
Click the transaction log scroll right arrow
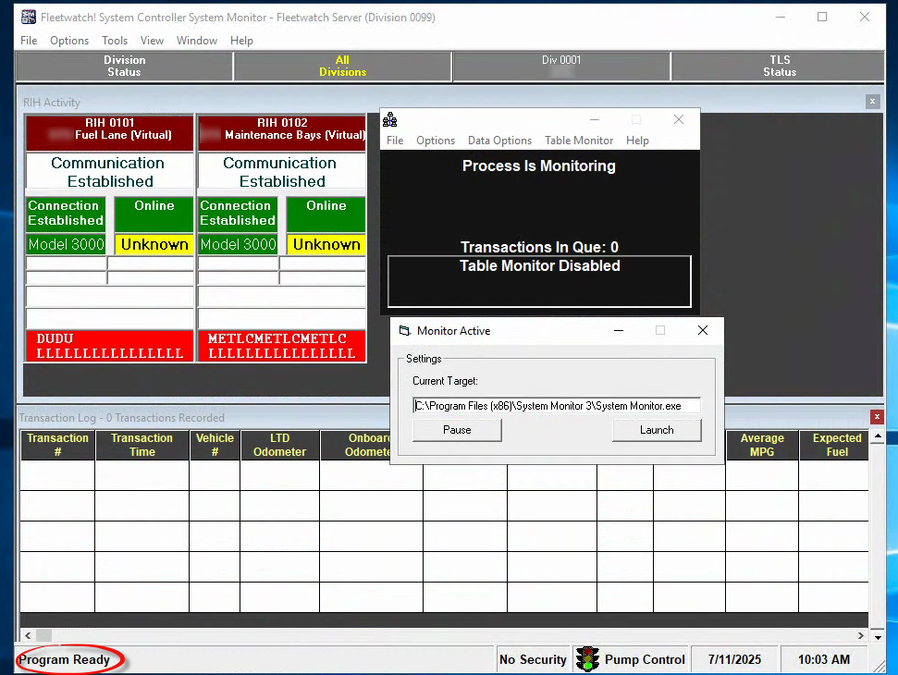coord(861,635)
